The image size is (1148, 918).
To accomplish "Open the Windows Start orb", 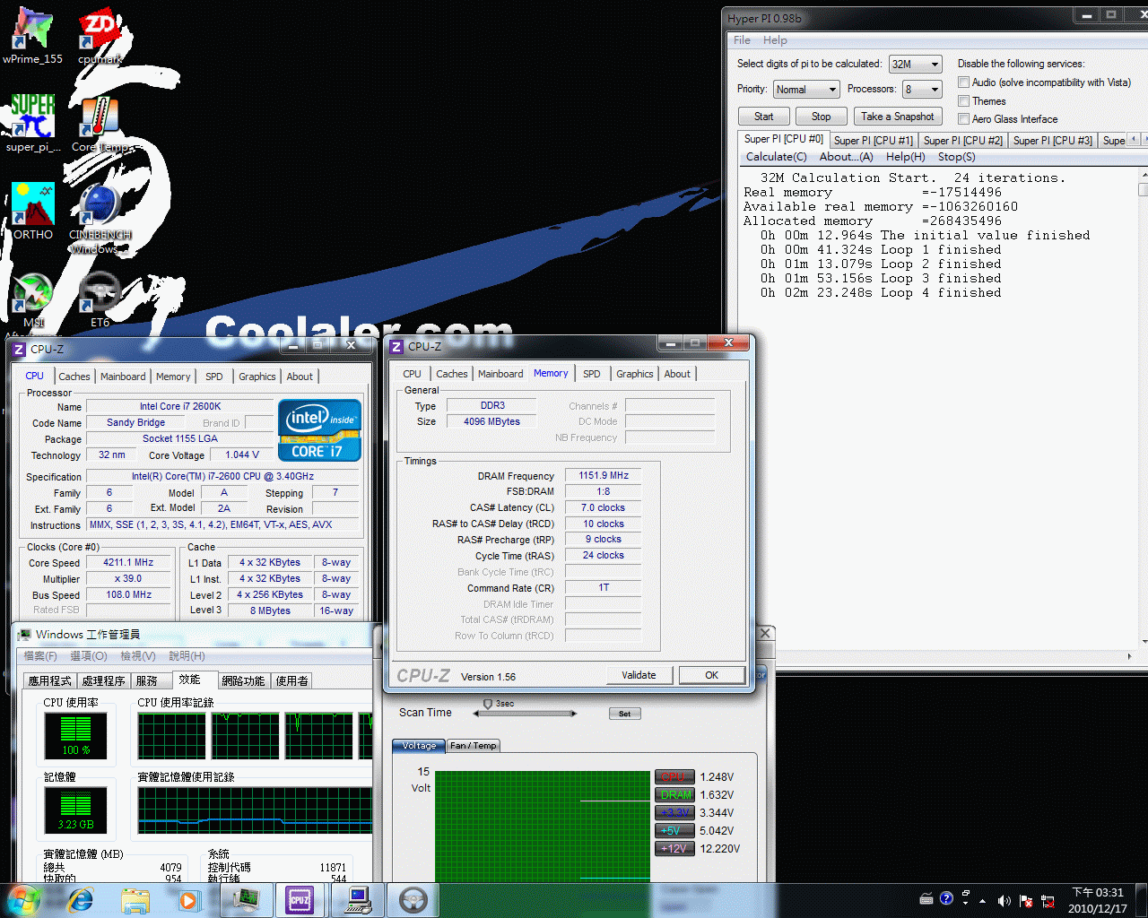I will coord(22,899).
